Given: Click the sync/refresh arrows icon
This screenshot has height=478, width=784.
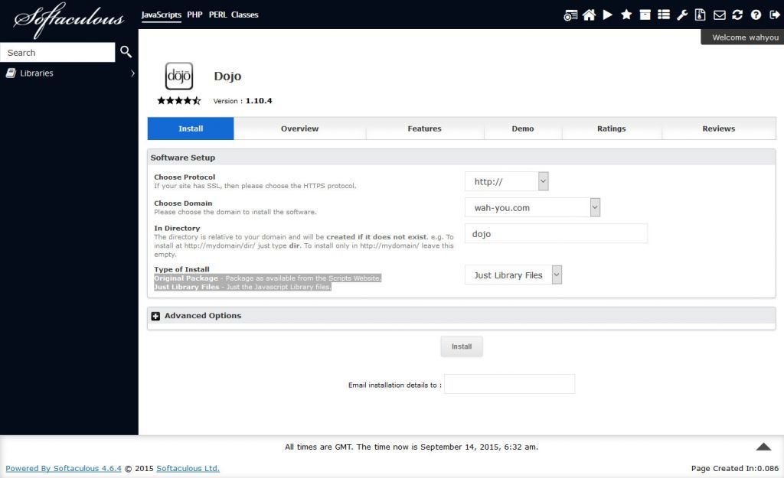Looking at the screenshot, I should pyautogui.click(x=737, y=15).
